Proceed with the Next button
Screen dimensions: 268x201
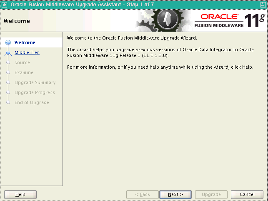[175, 194]
